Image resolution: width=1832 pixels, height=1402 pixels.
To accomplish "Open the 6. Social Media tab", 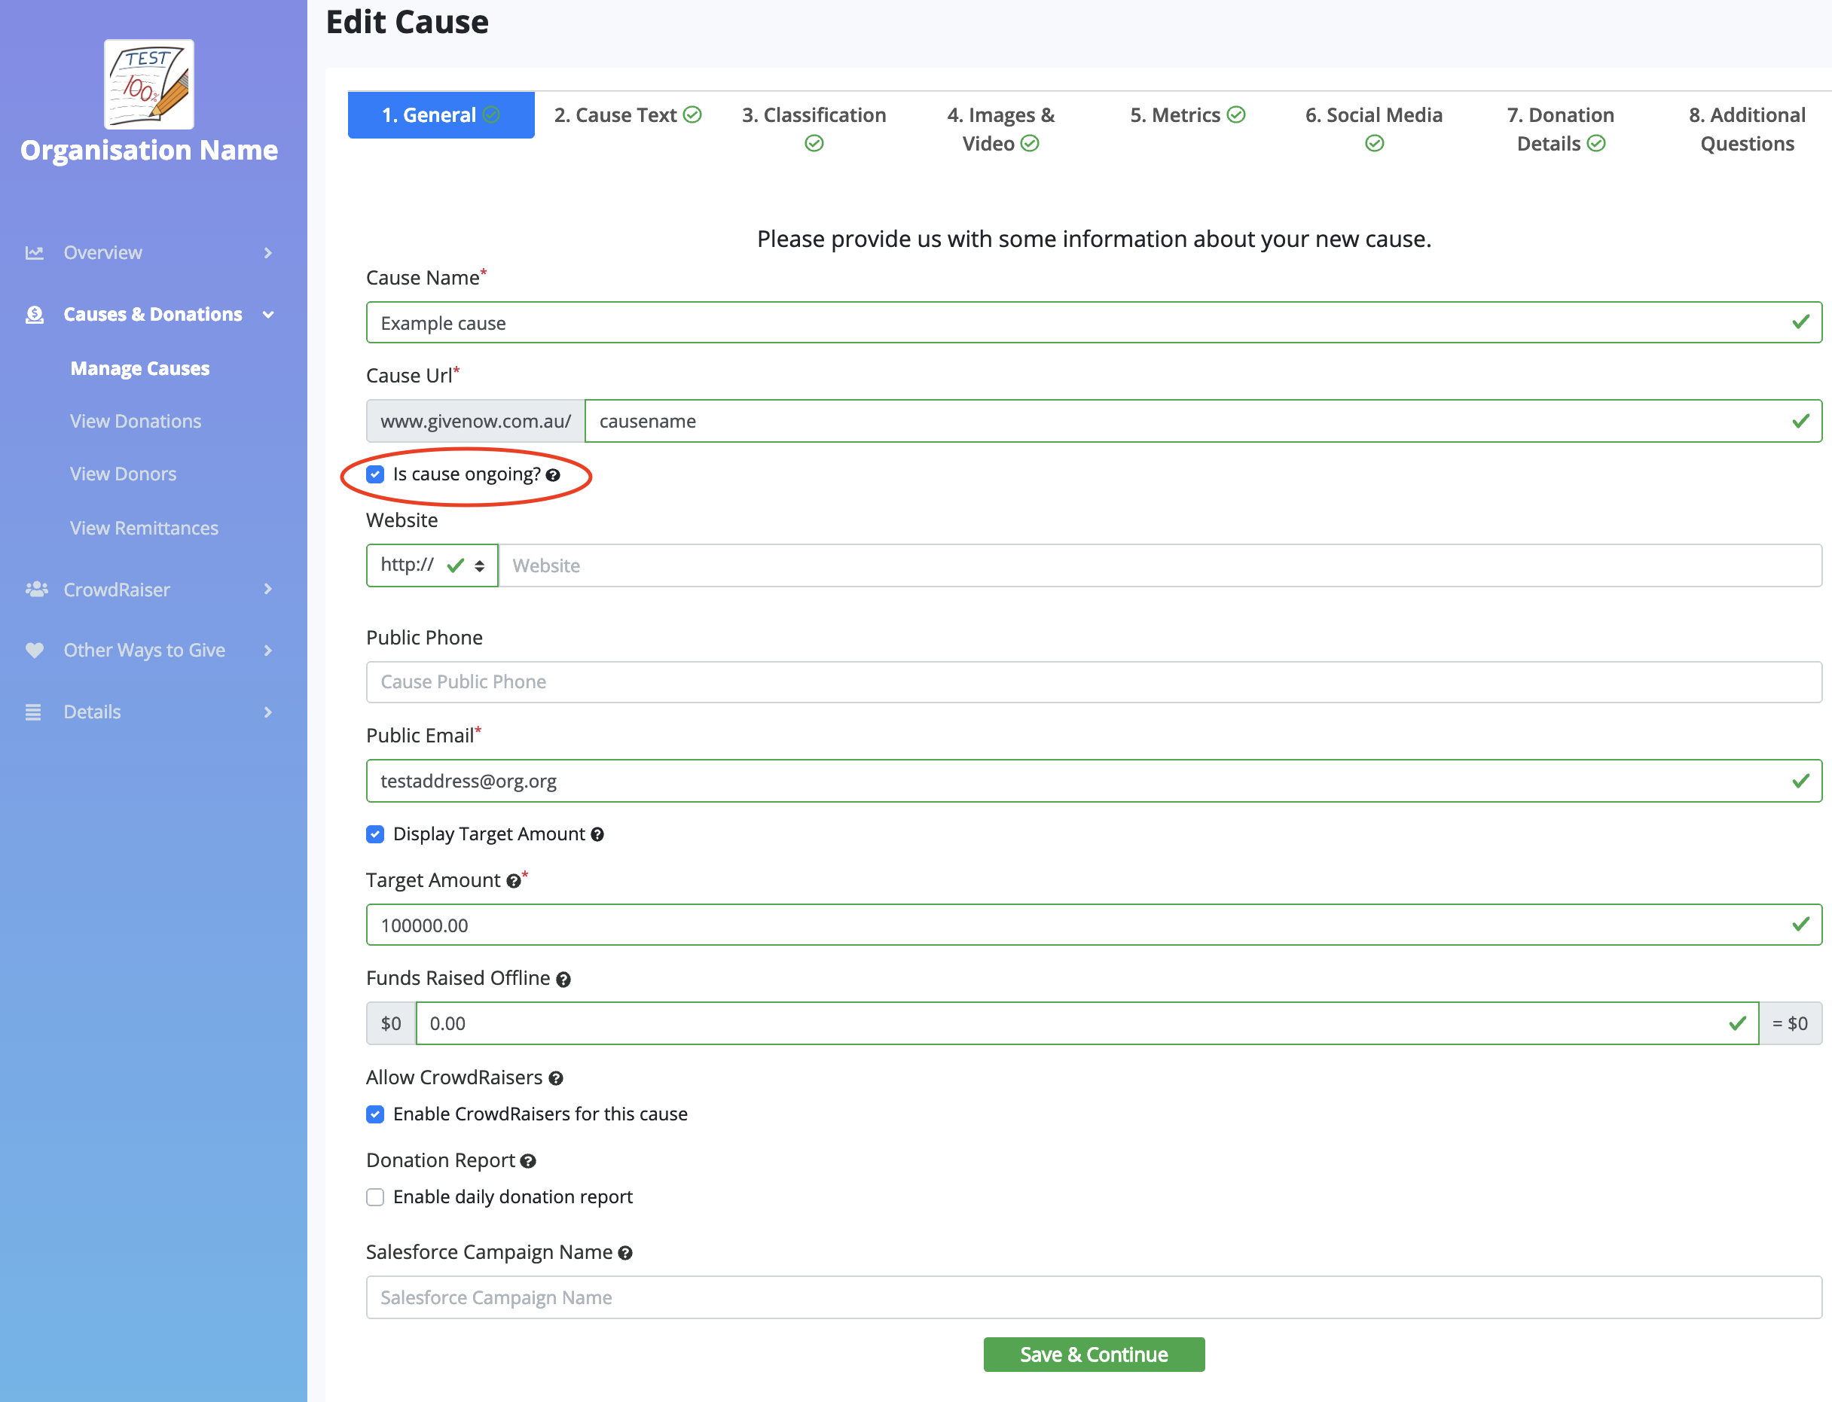I will 1373,129.
